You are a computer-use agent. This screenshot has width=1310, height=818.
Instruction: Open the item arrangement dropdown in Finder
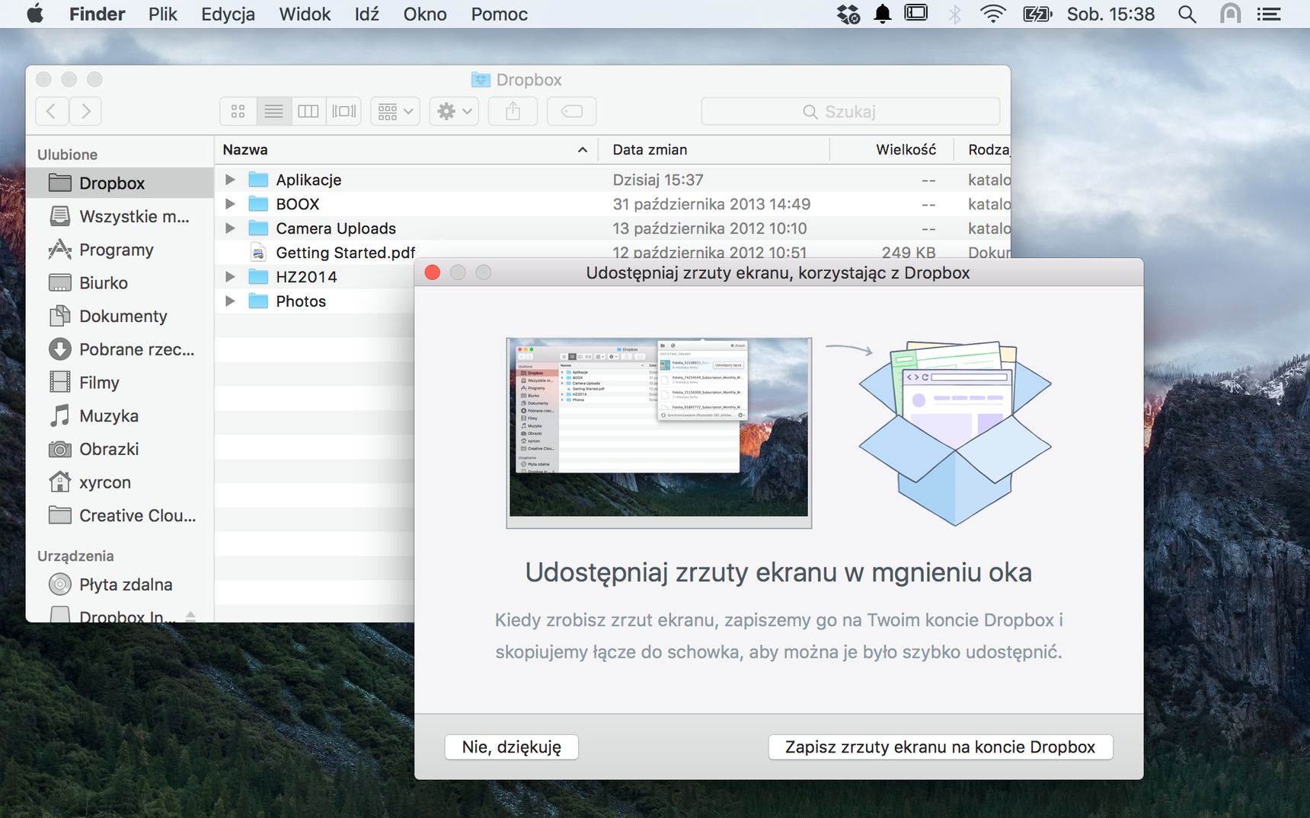(x=395, y=111)
